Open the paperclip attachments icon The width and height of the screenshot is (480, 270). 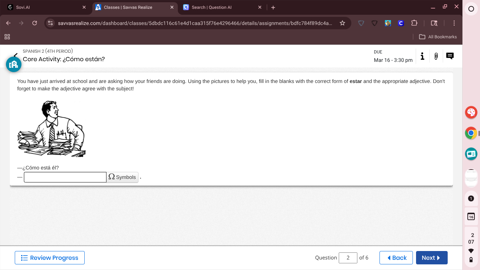pyautogui.click(x=436, y=56)
